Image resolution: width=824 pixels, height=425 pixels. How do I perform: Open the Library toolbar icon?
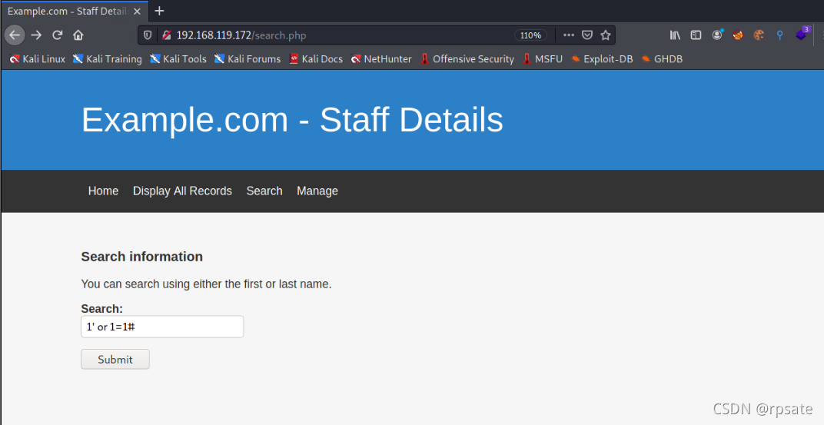(675, 35)
